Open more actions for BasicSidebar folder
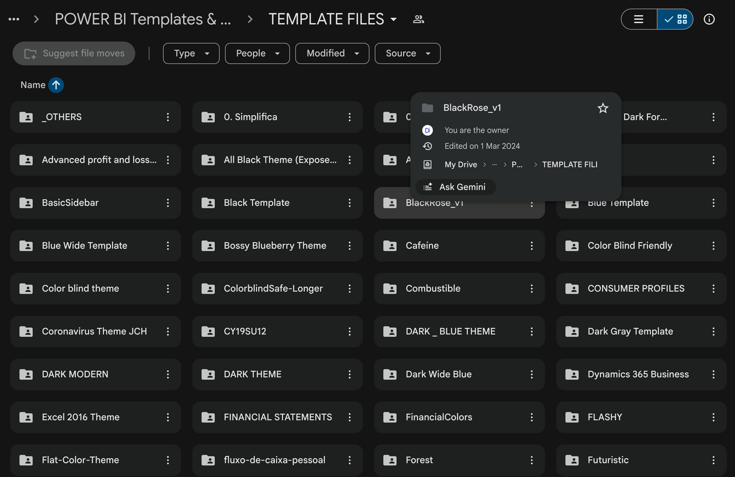735x477 pixels. coord(168,203)
